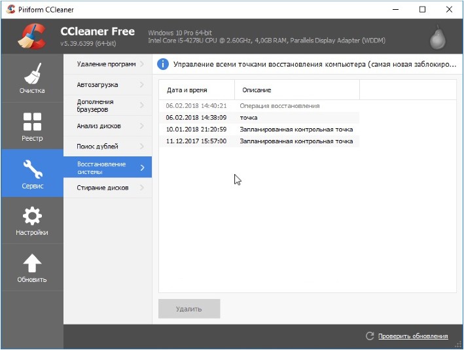Click the Intel Core i5-4278U system info line

[266, 41]
